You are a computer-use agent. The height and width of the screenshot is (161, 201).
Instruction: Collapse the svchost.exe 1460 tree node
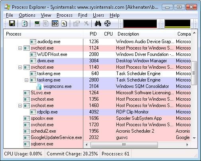click(x=20, y=105)
